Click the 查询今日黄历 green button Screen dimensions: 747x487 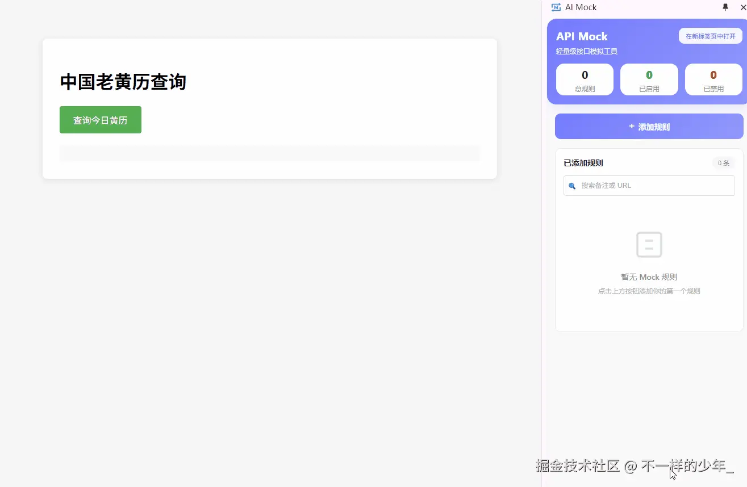(100, 120)
